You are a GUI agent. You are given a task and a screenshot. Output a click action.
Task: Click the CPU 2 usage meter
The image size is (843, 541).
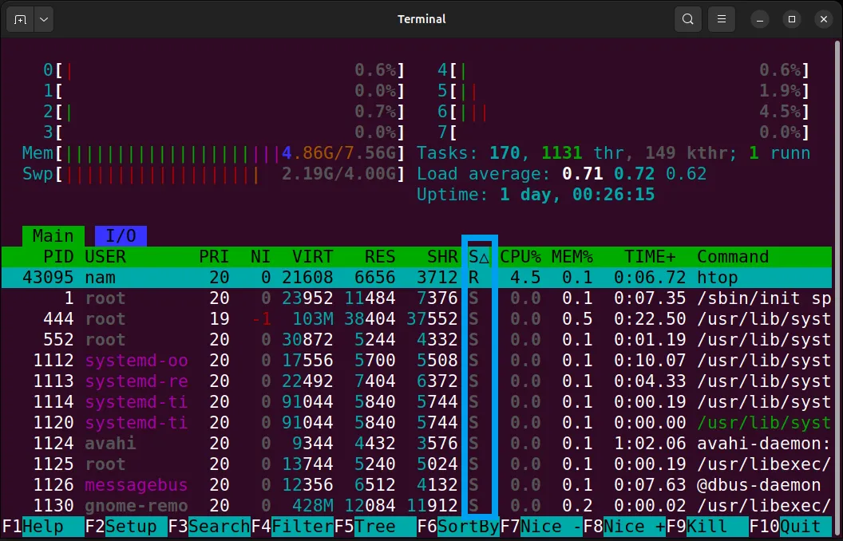point(224,112)
